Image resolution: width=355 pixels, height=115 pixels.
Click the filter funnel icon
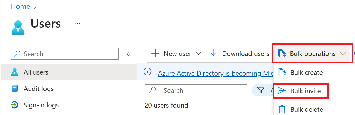[x=261, y=90]
